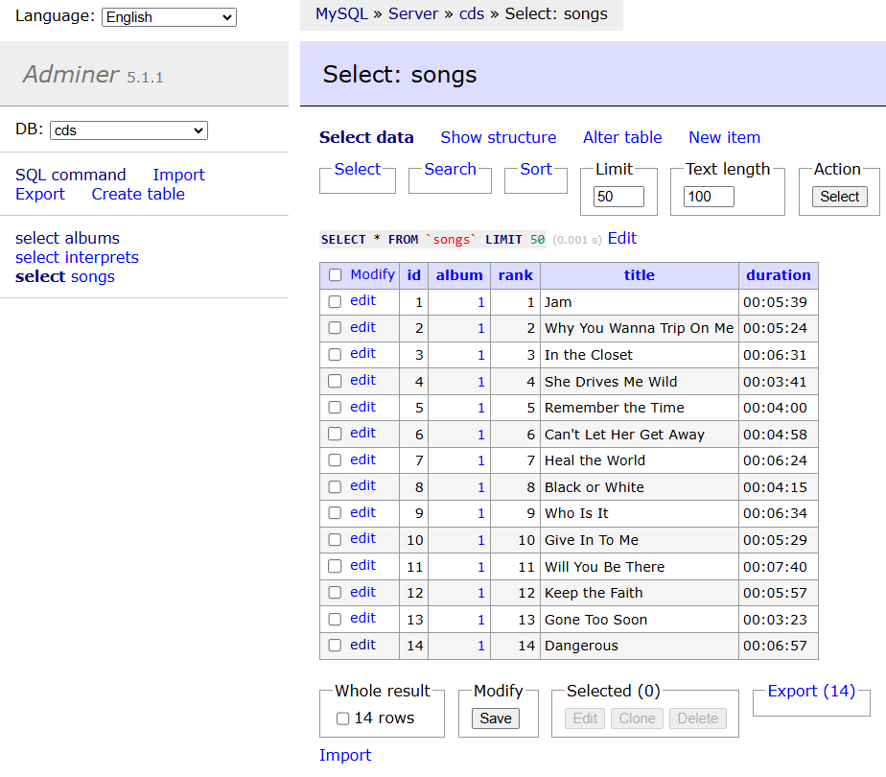886x777 pixels.
Task: Toggle the Modify select-all checkbox
Action: pyautogui.click(x=335, y=274)
